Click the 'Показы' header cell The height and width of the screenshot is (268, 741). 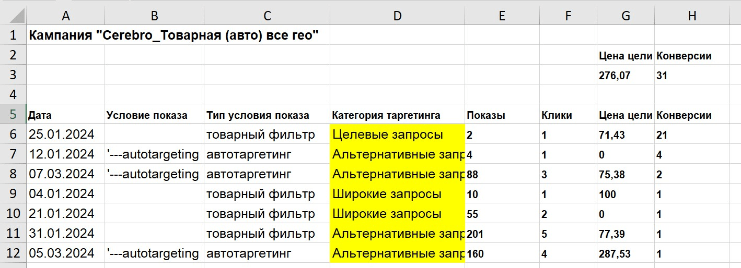coord(486,116)
